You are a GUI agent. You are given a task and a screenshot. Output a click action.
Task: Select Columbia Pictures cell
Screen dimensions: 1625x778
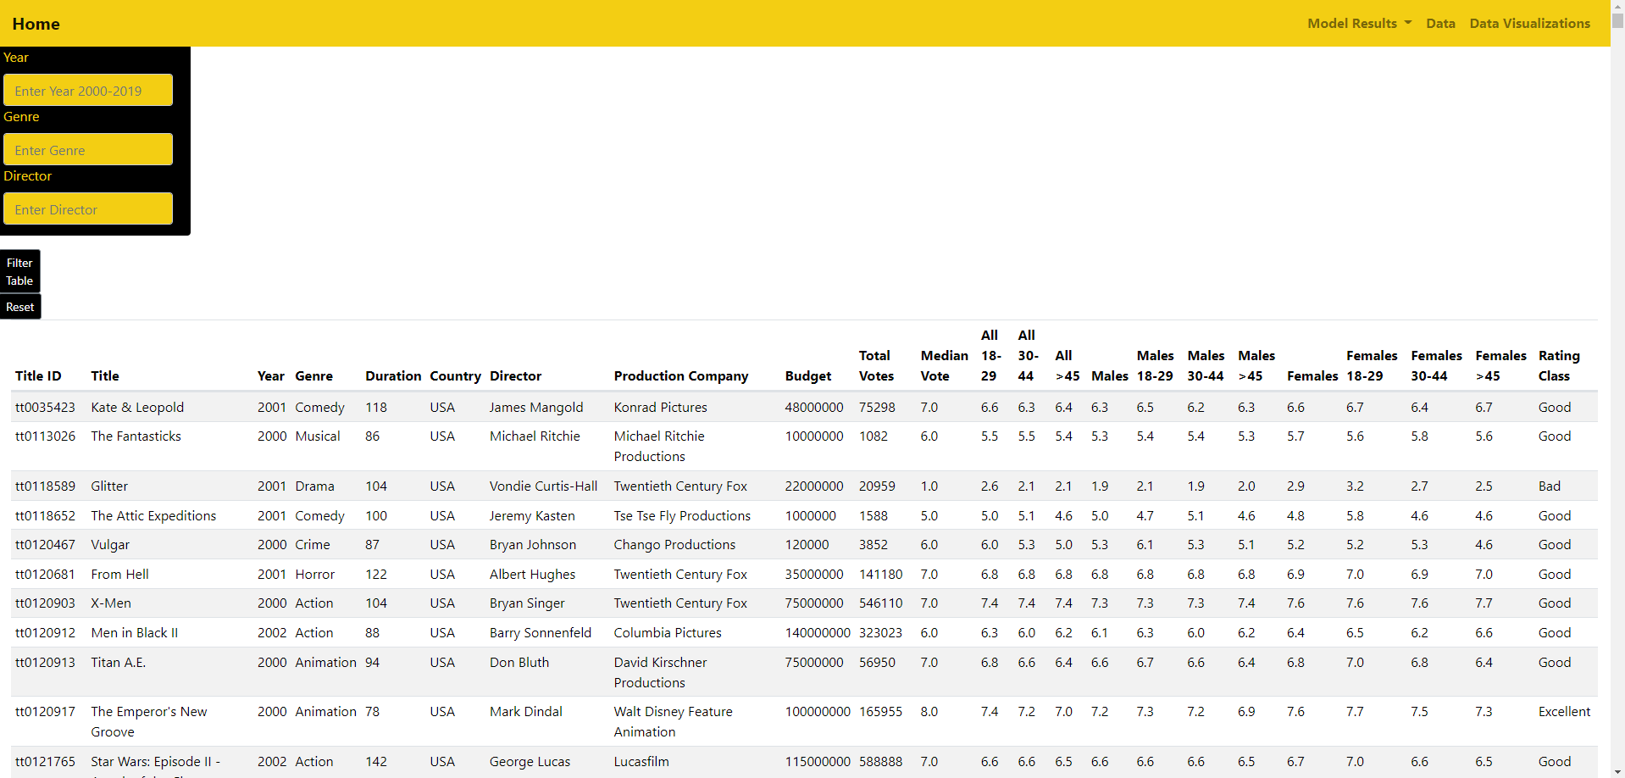668,632
